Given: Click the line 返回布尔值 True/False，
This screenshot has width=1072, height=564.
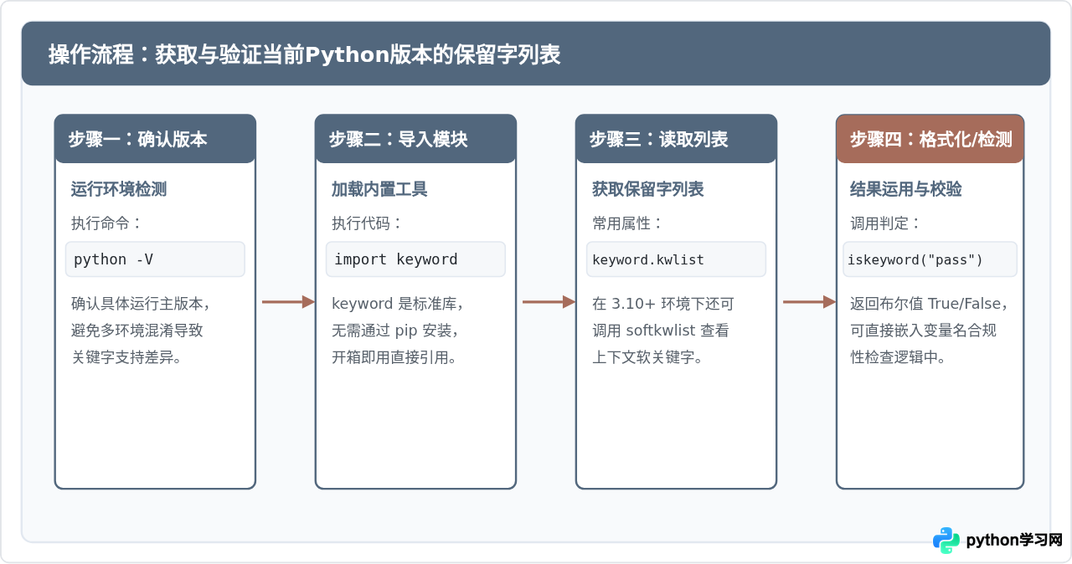Looking at the screenshot, I should (930, 303).
